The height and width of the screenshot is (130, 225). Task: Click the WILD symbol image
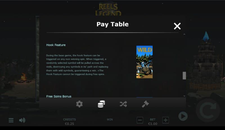click(x=145, y=62)
